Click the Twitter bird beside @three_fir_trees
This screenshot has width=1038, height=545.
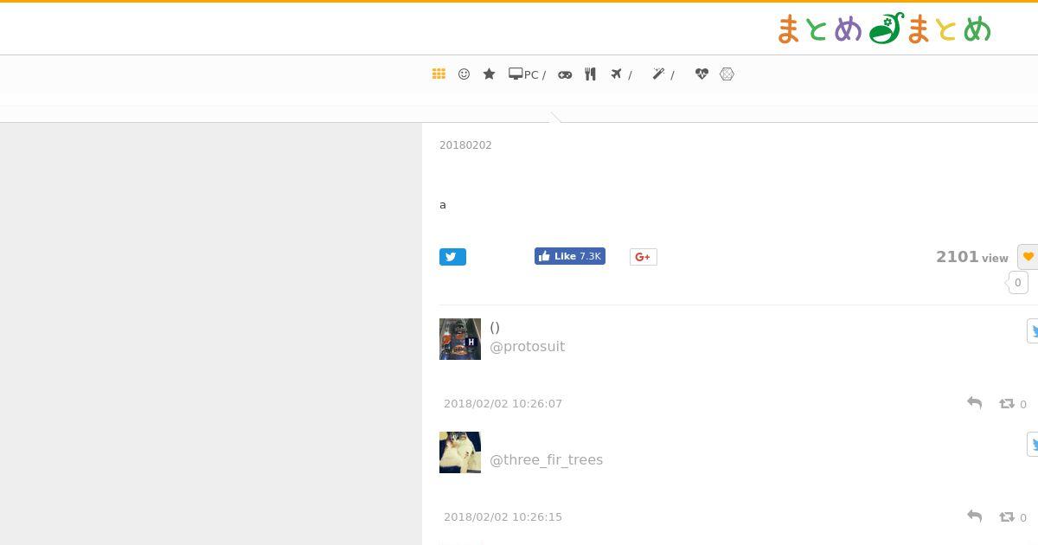pyautogui.click(x=1033, y=444)
